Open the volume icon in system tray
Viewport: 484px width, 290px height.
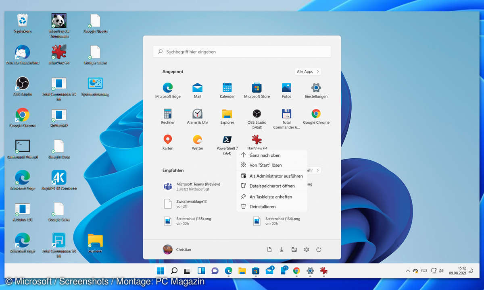tap(441, 271)
